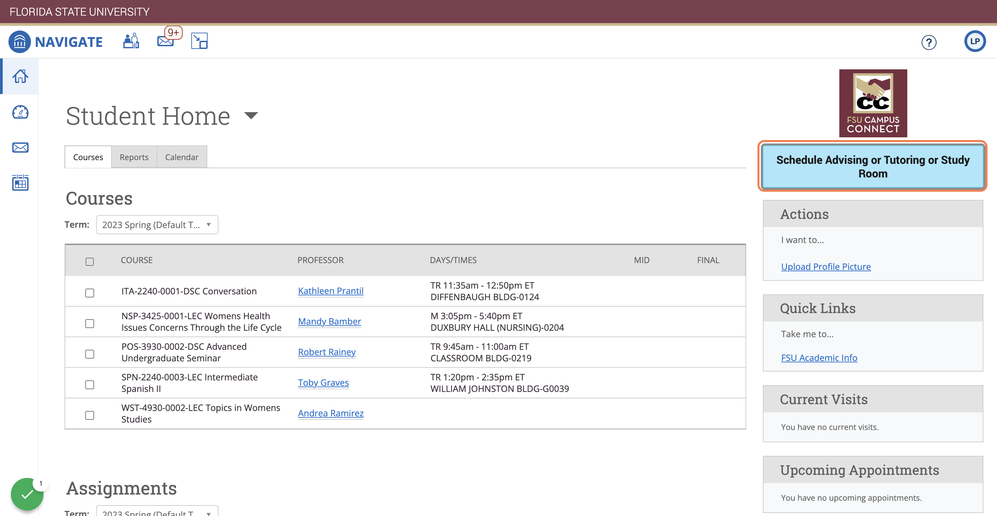Open professor Toby Graves link
This screenshot has height=516, width=997.
323,383
